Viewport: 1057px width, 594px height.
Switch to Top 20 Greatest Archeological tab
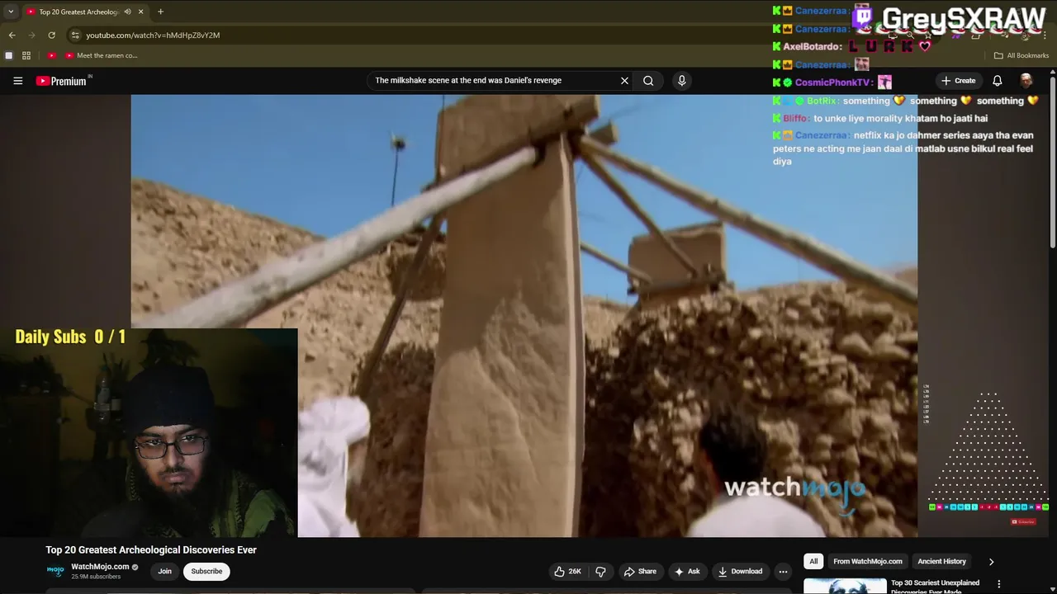[78, 12]
